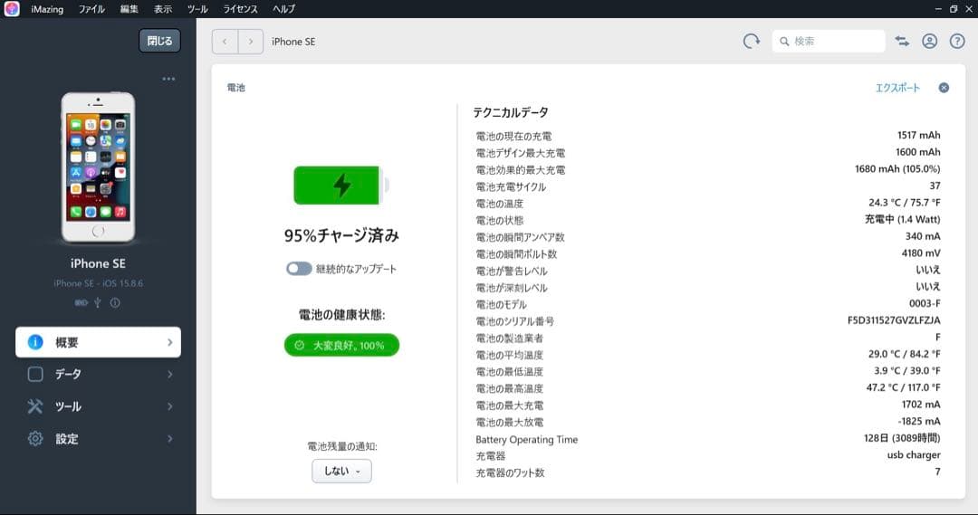Screen dimensions: 978x515
Task: Click the 1680 mAh (105.0%) value
Action: (897, 169)
